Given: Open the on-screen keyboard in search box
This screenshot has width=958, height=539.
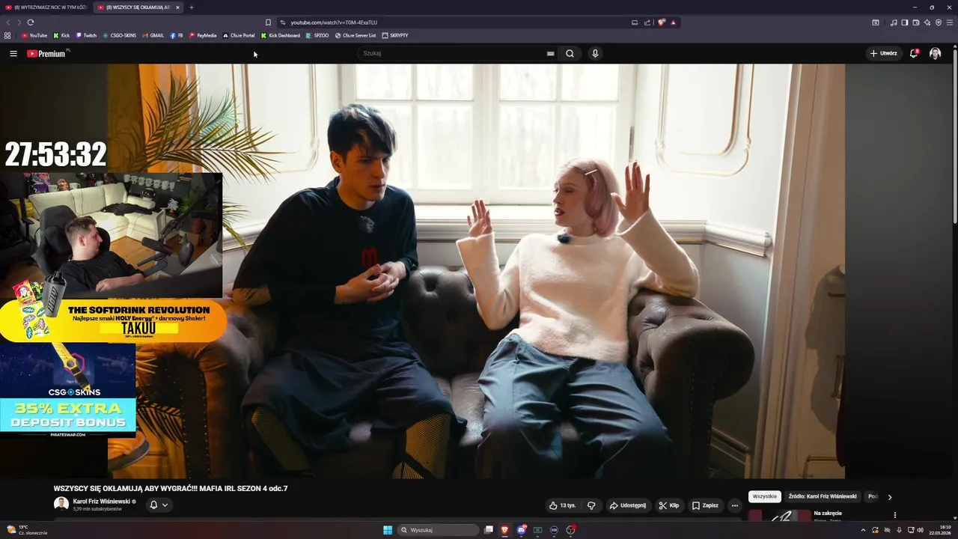Looking at the screenshot, I should click(x=550, y=53).
